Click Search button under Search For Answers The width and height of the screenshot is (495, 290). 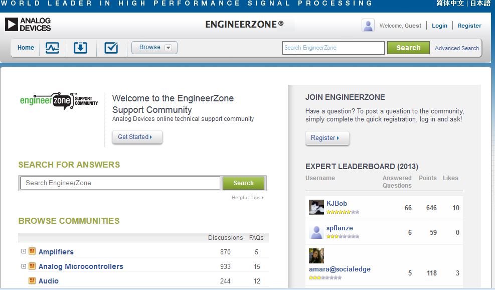pos(243,183)
